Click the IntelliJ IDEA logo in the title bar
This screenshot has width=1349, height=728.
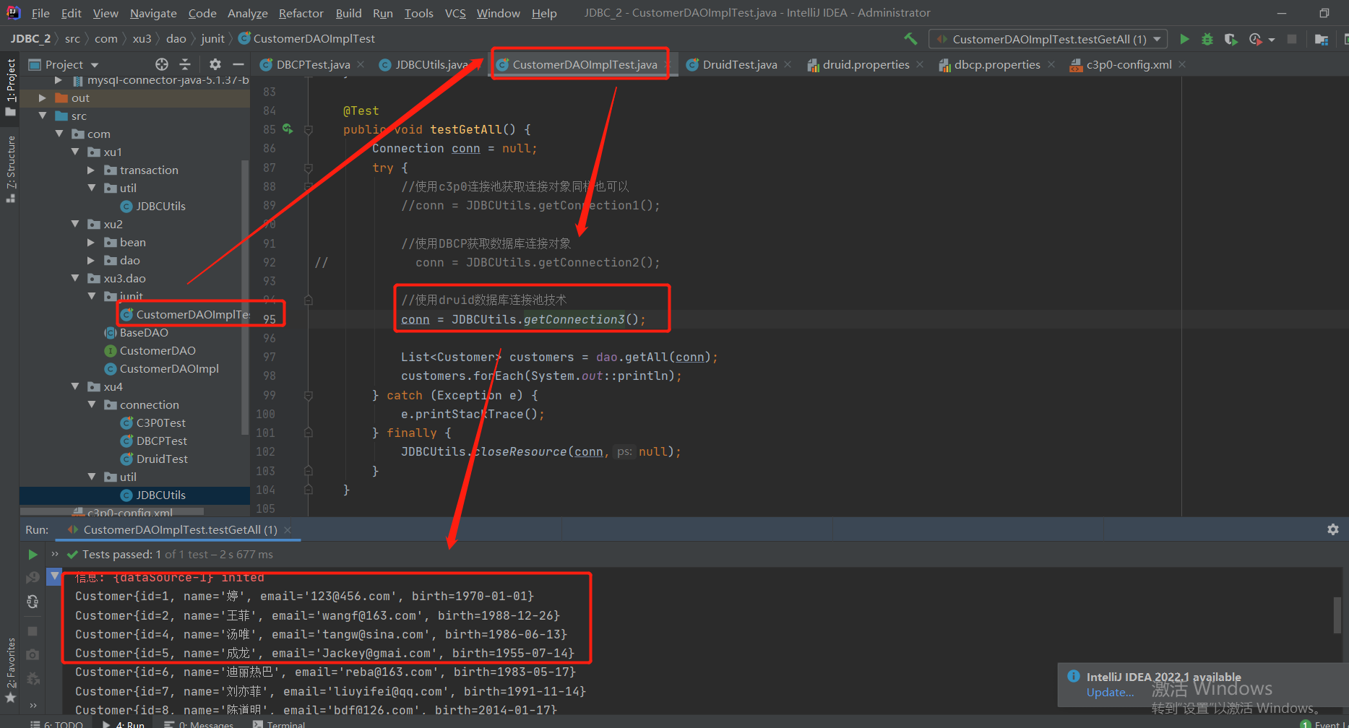[13, 13]
